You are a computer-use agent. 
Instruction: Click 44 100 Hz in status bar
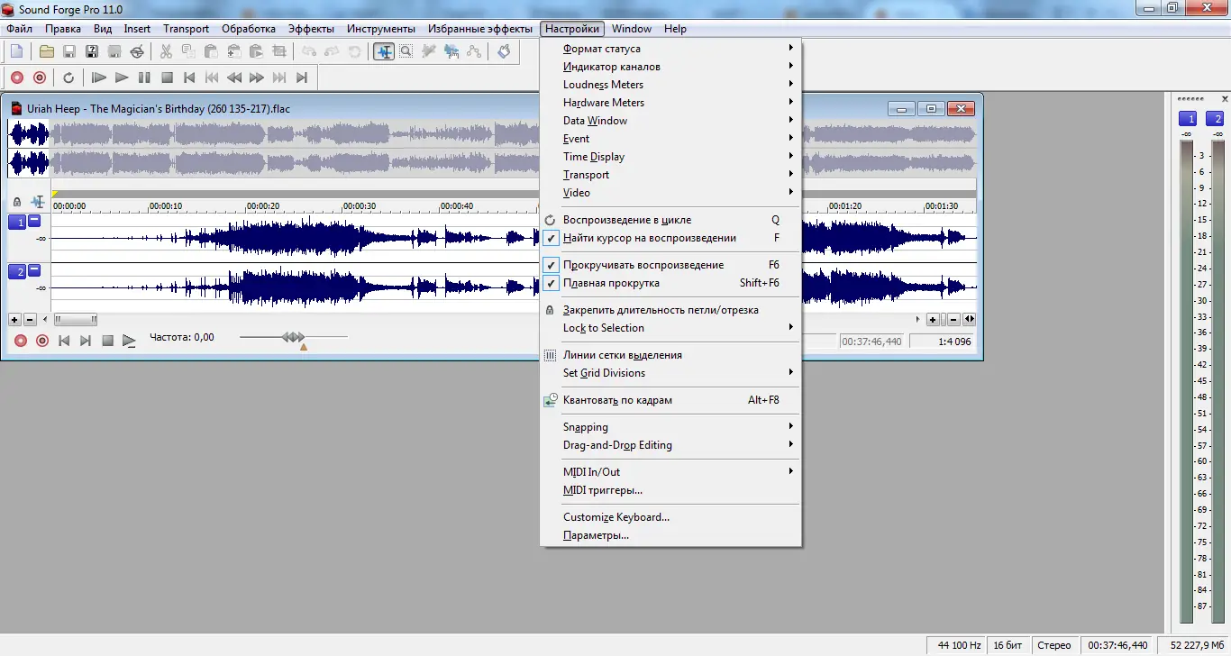pyautogui.click(x=957, y=645)
